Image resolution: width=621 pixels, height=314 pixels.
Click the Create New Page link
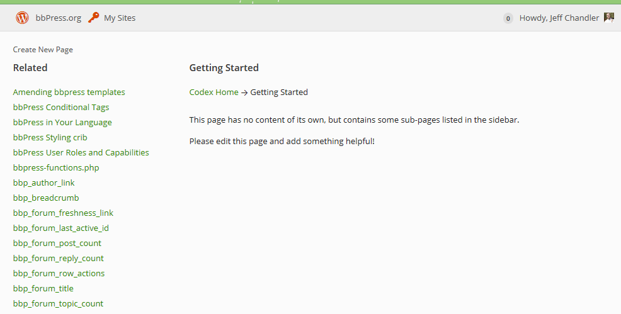click(x=43, y=50)
